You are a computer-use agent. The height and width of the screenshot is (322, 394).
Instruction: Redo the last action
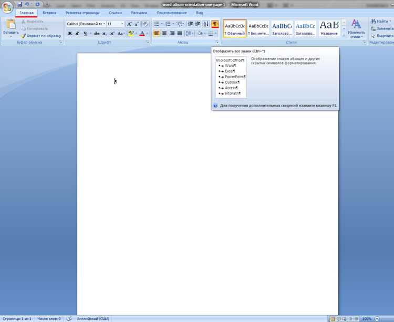point(37,5)
